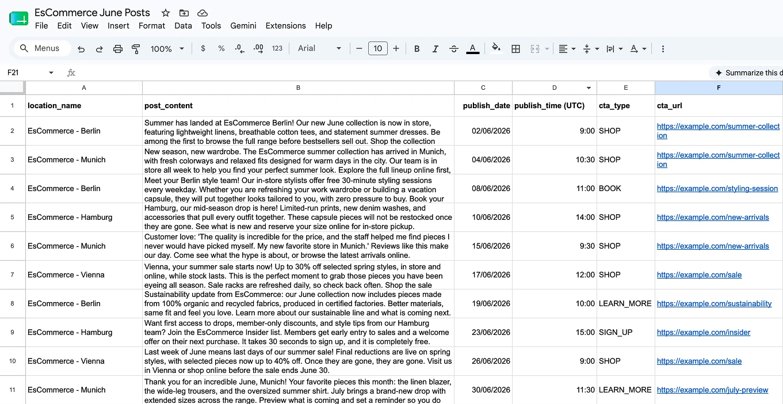Click the move to folder icon
The height and width of the screenshot is (404, 783).
(184, 13)
